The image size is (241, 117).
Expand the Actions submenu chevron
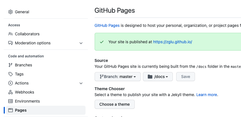81,83
